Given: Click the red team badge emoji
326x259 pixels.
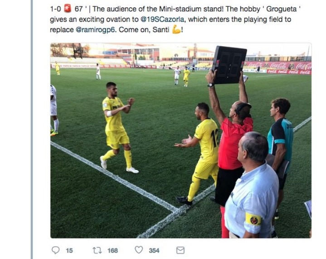Looking at the screenshot, I should point(68,9).
